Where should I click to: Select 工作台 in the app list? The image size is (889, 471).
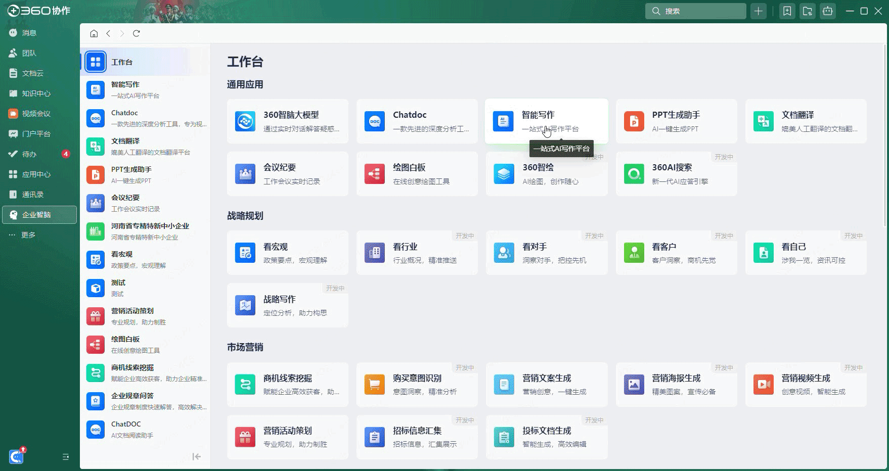tap(145, 62)
